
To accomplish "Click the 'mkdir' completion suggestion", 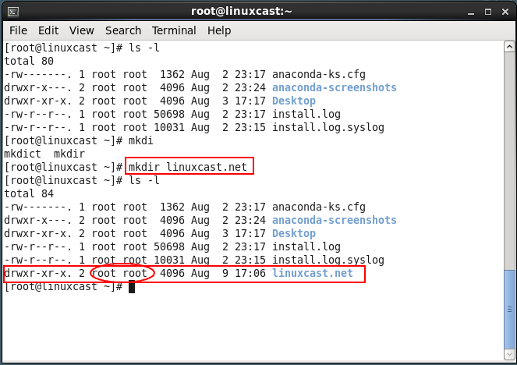I will (x=69, y=154).
